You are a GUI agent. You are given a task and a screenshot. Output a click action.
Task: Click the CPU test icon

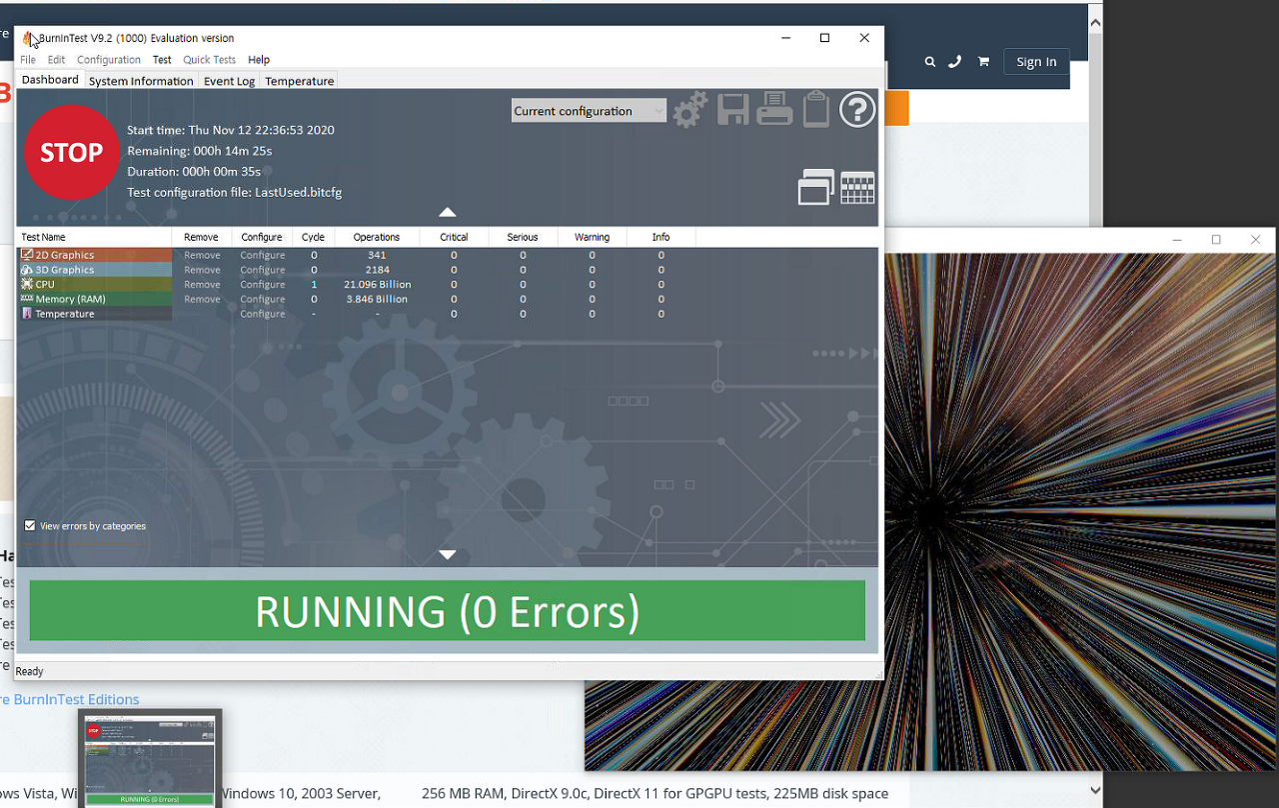[x=27, y=285]
